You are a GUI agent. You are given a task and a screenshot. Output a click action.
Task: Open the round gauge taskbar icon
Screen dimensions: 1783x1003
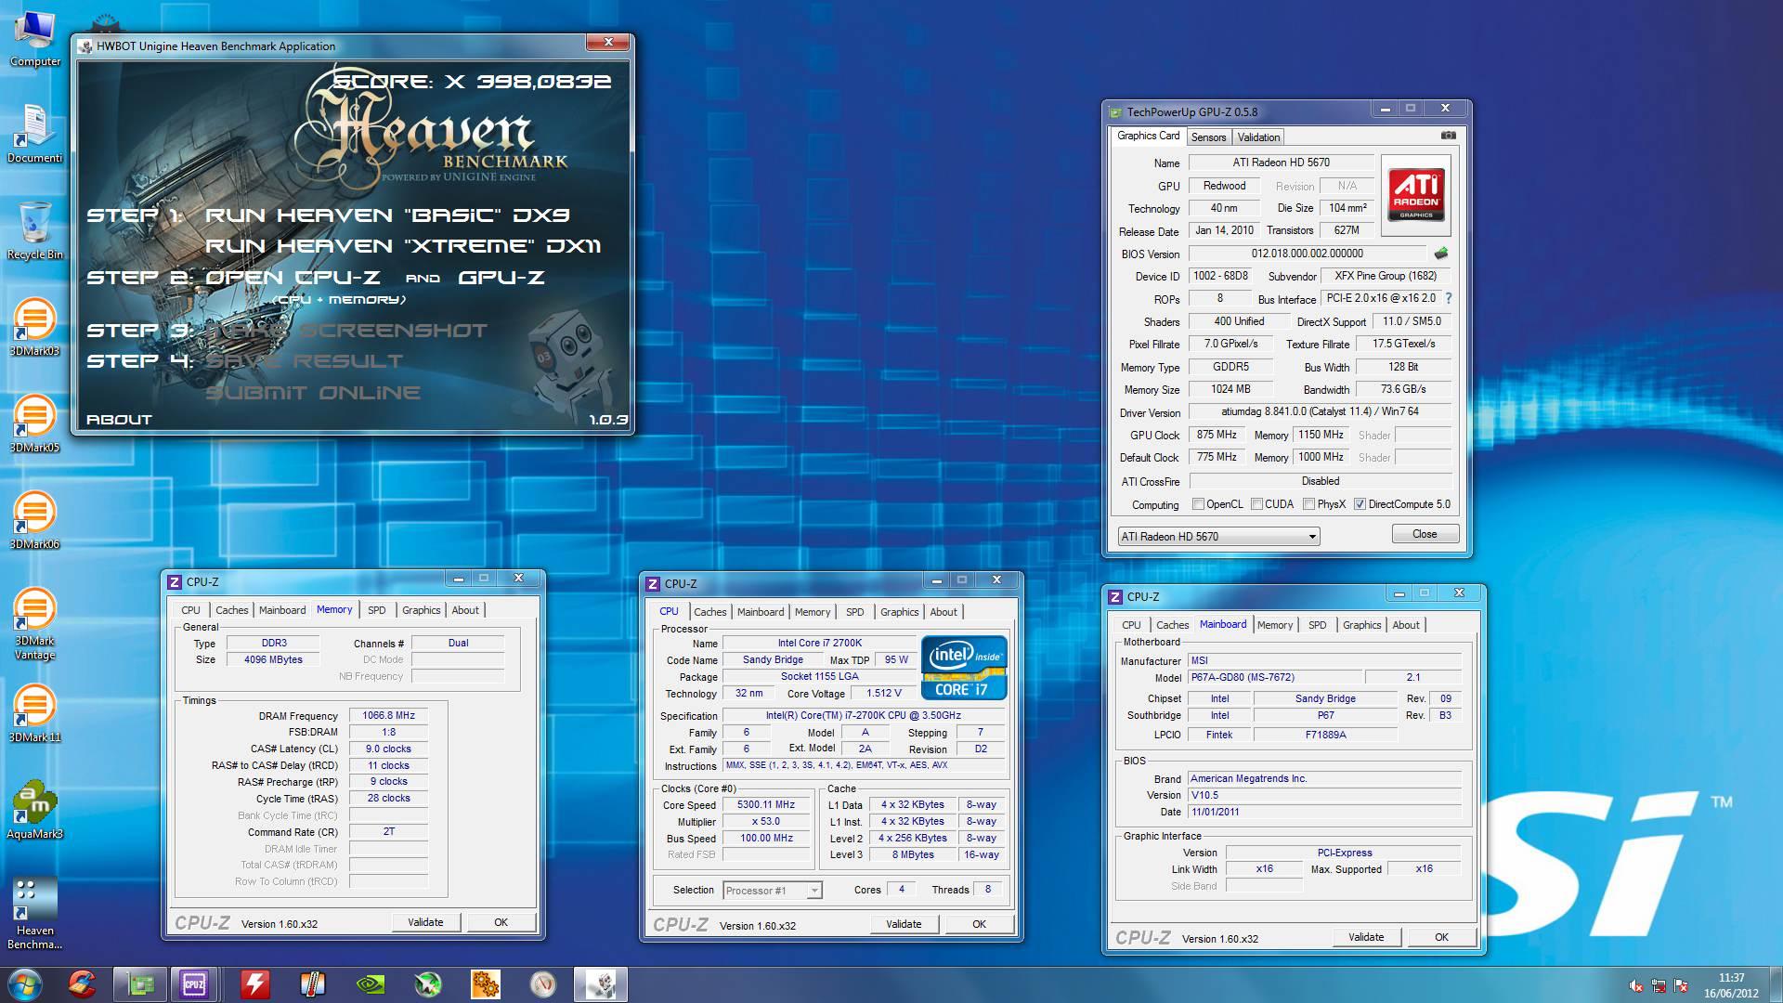click(542, 983)
